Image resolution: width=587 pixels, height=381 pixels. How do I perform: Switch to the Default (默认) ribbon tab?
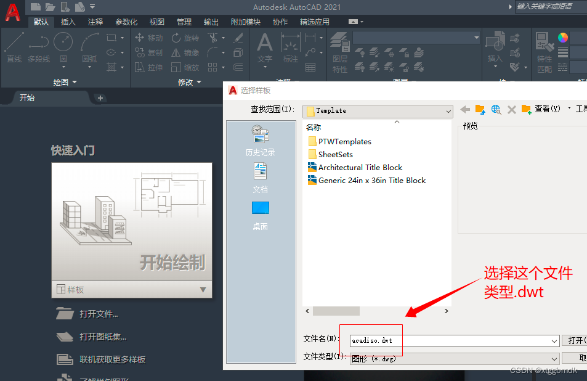(x=41, y=22)
